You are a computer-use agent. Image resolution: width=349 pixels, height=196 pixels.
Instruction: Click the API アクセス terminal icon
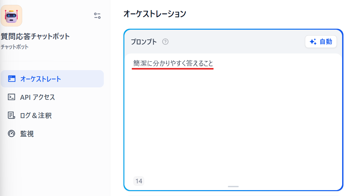11,97
